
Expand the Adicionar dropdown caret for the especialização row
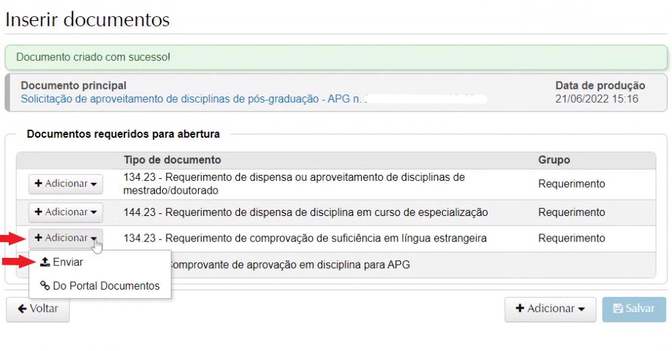(x=93, y=213)
